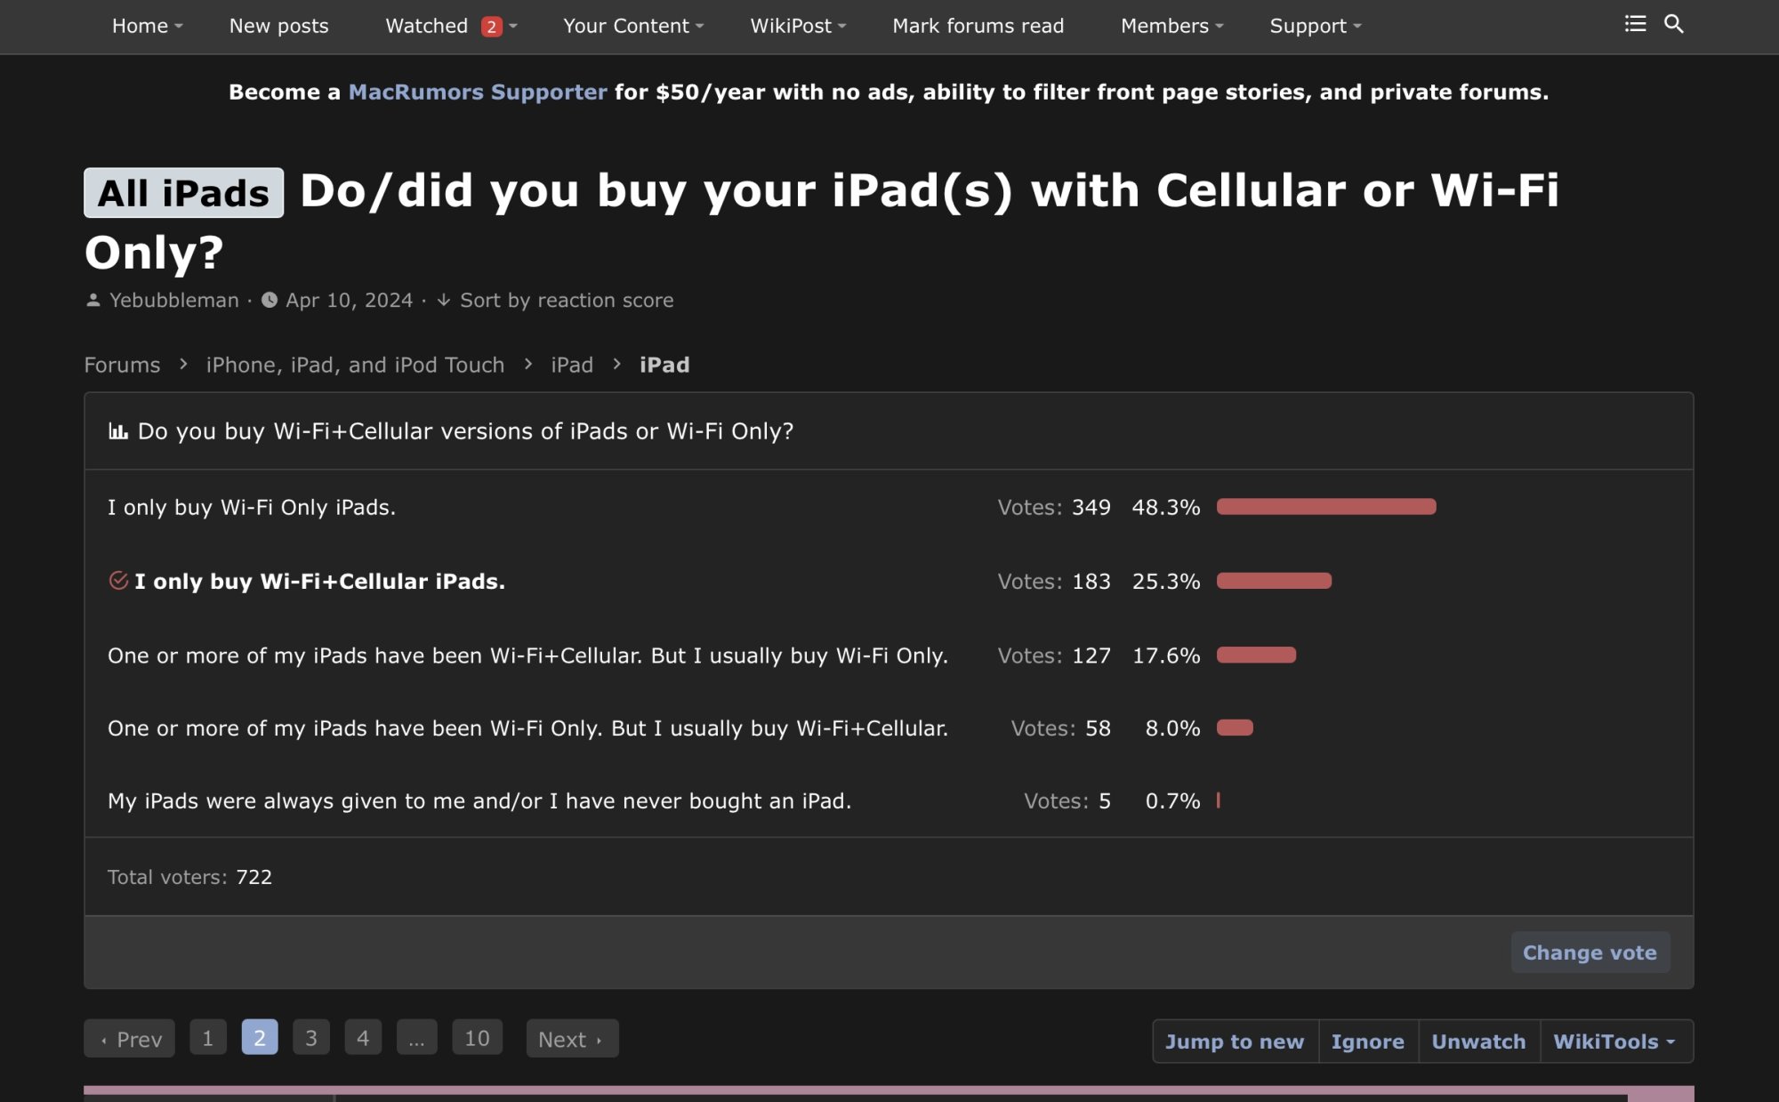The height and width of the screenshot is (1102, 1779).
Task: Click the Change vote button
Action: click(x=1590, y=953)
